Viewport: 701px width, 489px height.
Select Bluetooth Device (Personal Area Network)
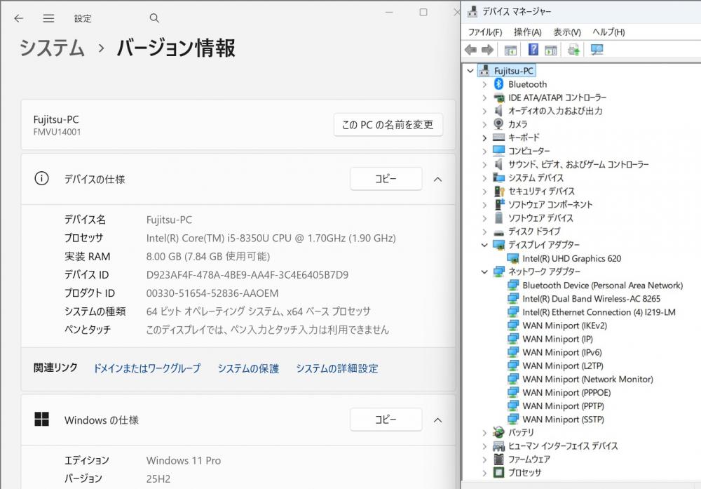pos(602,285)
